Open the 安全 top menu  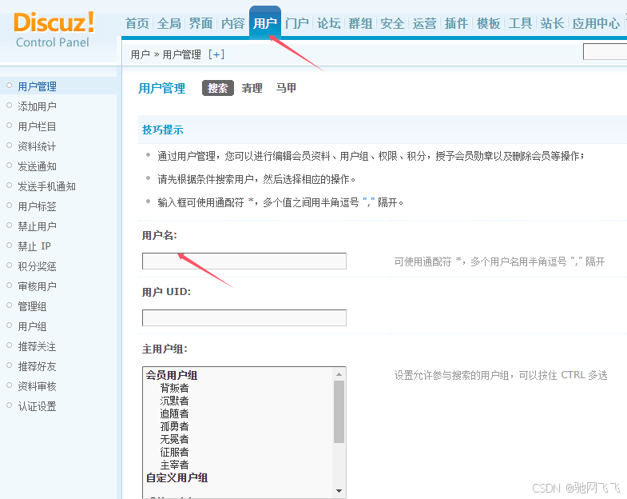392,23
